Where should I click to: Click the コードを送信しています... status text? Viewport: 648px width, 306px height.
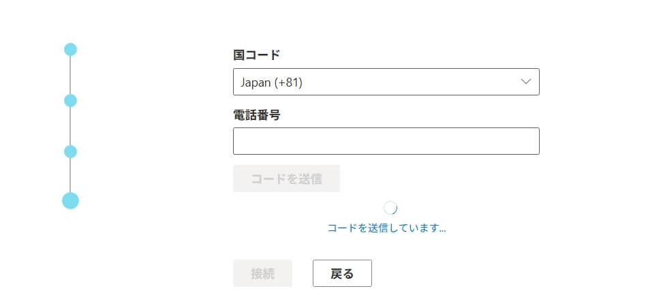pyautogui.click(x=386, y=228)
